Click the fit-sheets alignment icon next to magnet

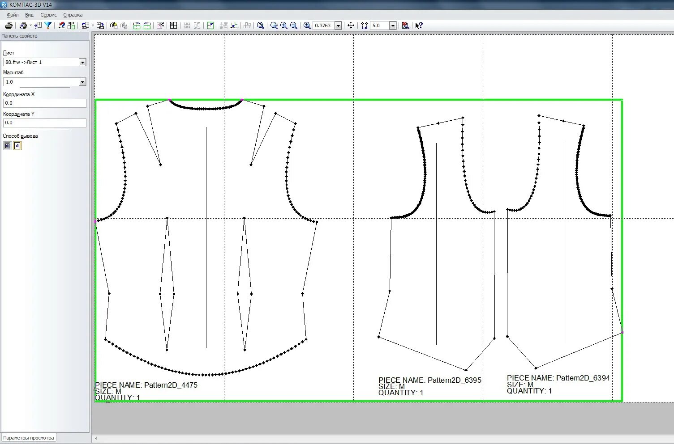click(x=71, y=25)
